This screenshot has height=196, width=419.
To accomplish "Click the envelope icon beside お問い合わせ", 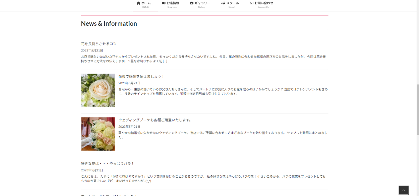I will (252, 3).
